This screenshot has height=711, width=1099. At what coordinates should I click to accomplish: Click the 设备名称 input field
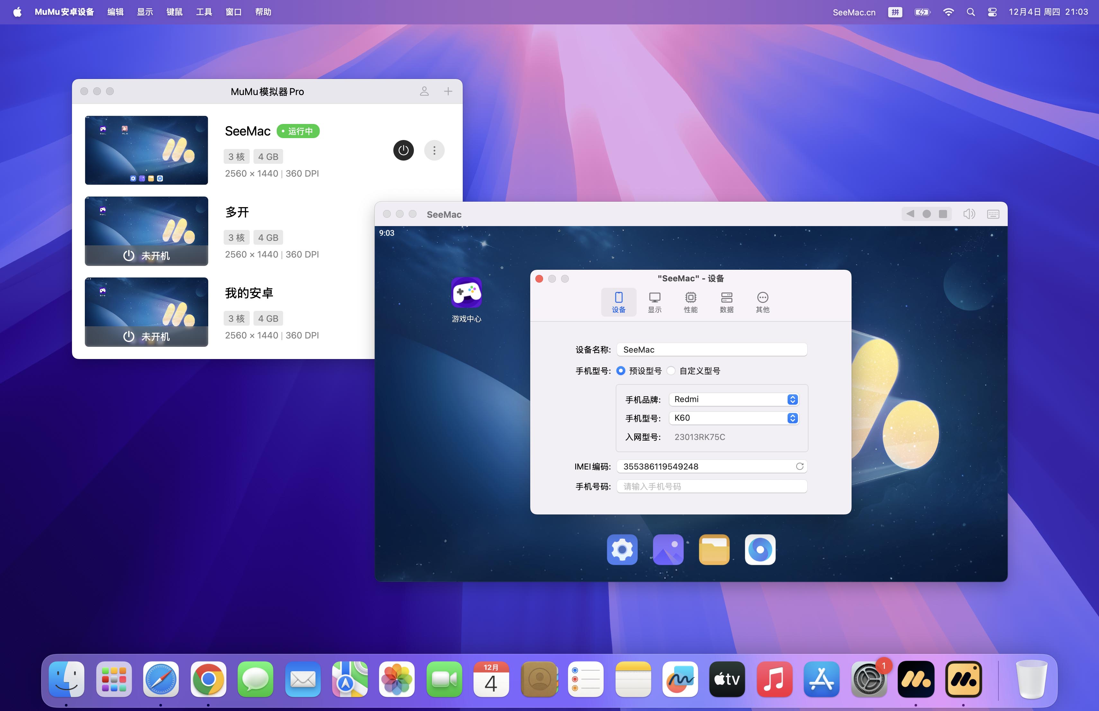(711, 350)
